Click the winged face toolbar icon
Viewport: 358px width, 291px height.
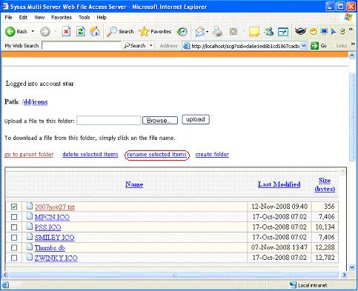pos(300,31)
